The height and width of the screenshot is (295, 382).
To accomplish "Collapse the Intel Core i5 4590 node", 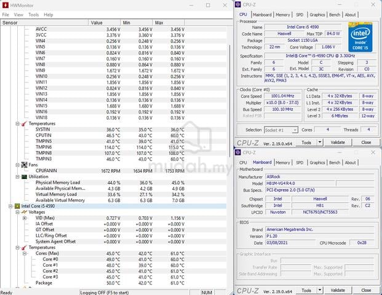I will coord(10,206).
